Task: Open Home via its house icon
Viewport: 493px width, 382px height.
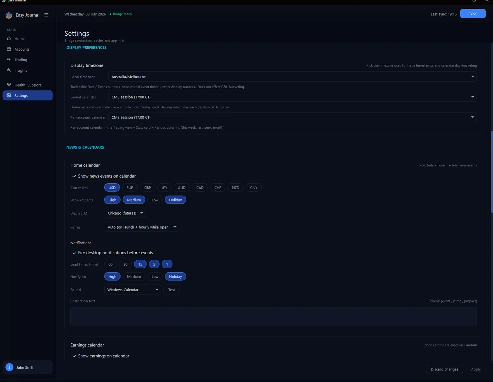Action: click(9, 38)
